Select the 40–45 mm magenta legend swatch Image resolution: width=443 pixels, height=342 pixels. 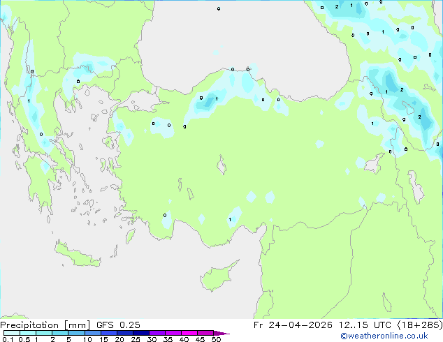tap(189, 333)
